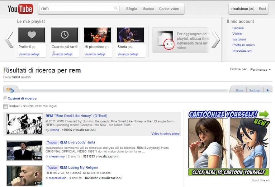This screenshot has height=187, width=275.
Task: Open the Storia playlist thumbnail
Action: click(x=131, y=35)
